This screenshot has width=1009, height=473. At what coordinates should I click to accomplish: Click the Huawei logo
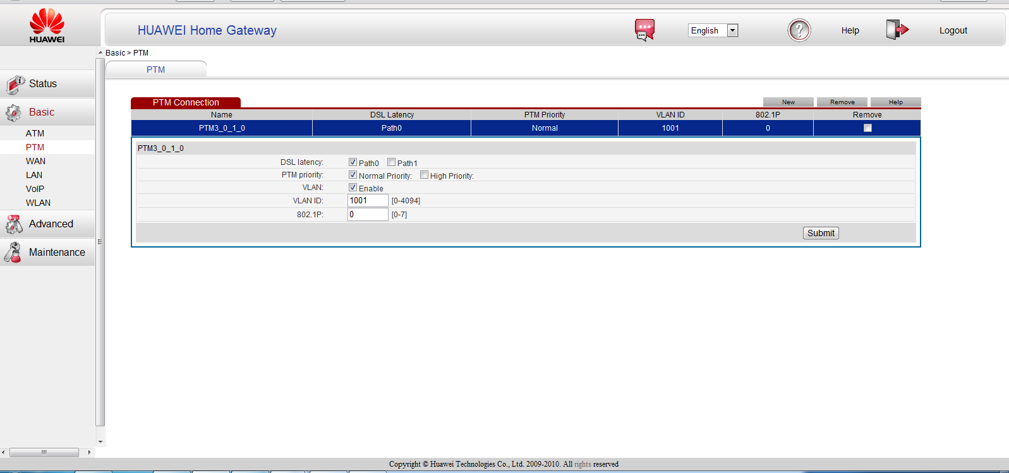coord(47,26)
